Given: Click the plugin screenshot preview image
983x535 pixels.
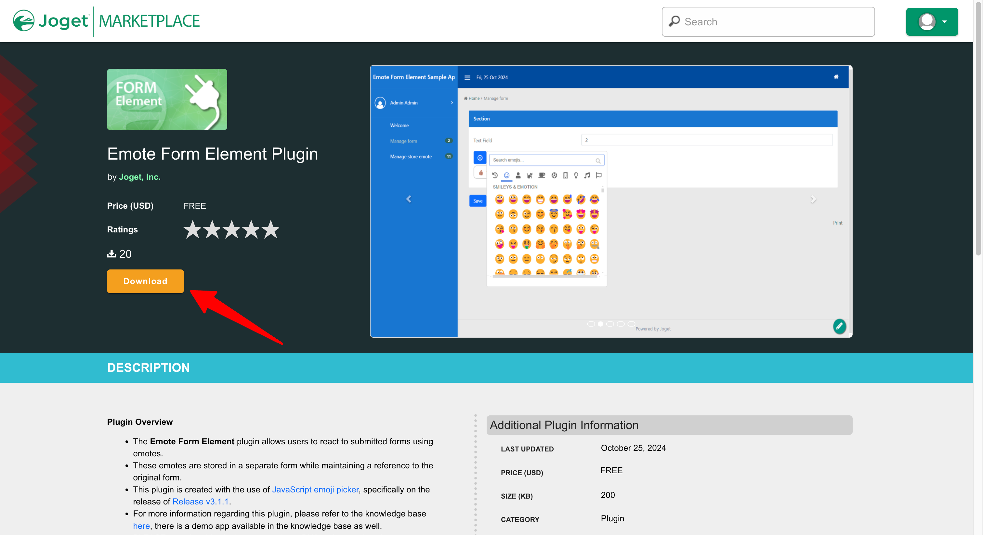Looking at the screenshot, I should click(x=611, y=201).
